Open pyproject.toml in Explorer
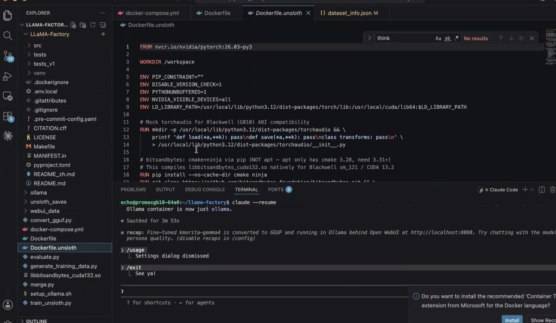The height and width of the screenshot is (323, 556). click(52, 165)
